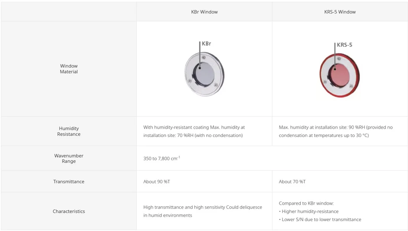This screenshot has height=231, width=408.
Task: Click the Humidity Resistance row header
Action: click(69, 131)
